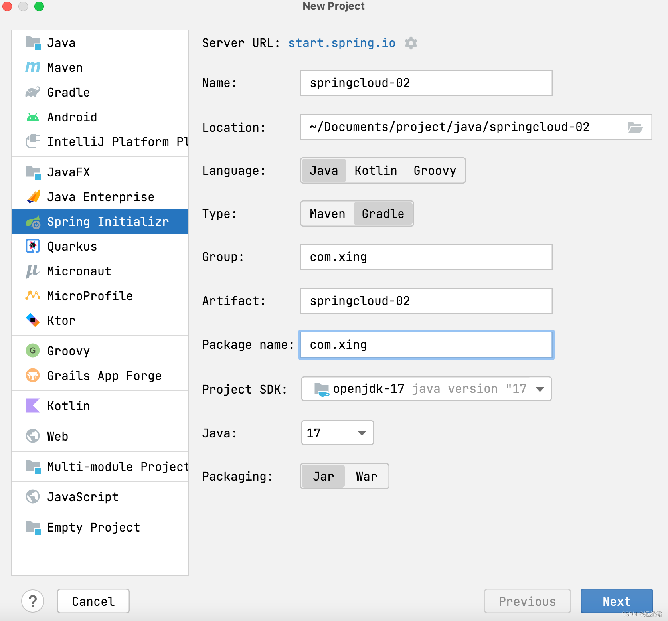Open the Java version dropdown

pos(337,433)
